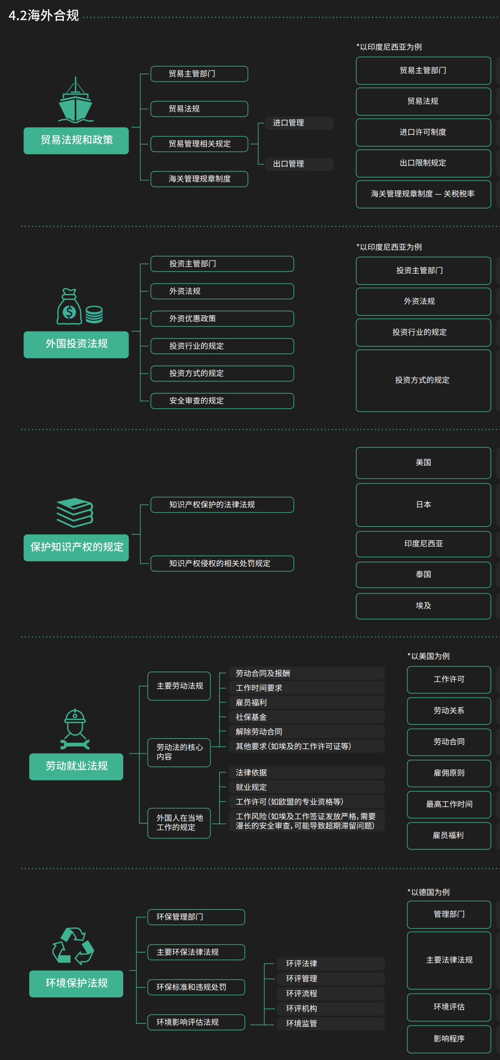Click the stacked books icon
The height and width of the screenshot is (1060, 500).
pyautogui.click(x=75, y=512)
